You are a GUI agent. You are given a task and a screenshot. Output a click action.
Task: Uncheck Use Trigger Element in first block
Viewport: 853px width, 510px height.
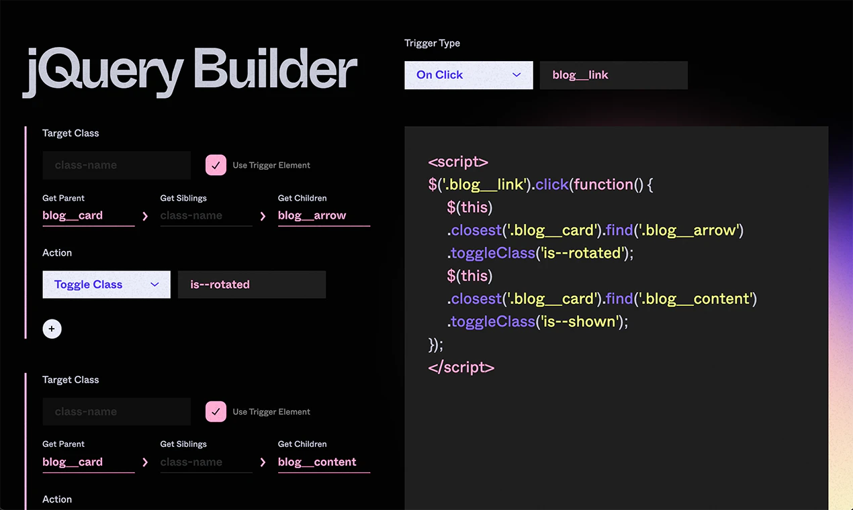[x=216, y=165]
